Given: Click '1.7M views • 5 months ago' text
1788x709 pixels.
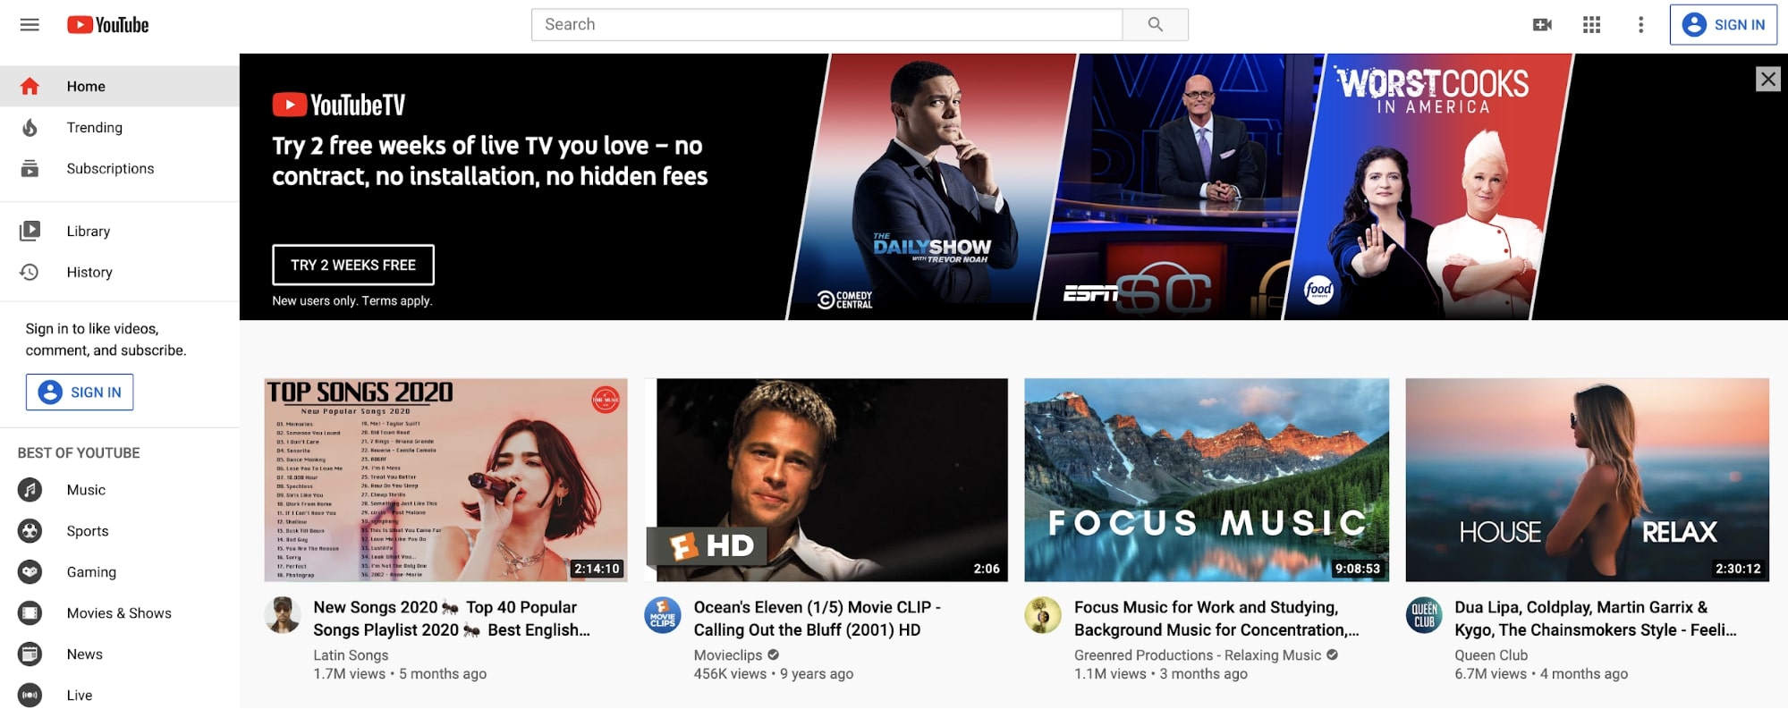Looking at the screenshot, I should 400,674.
